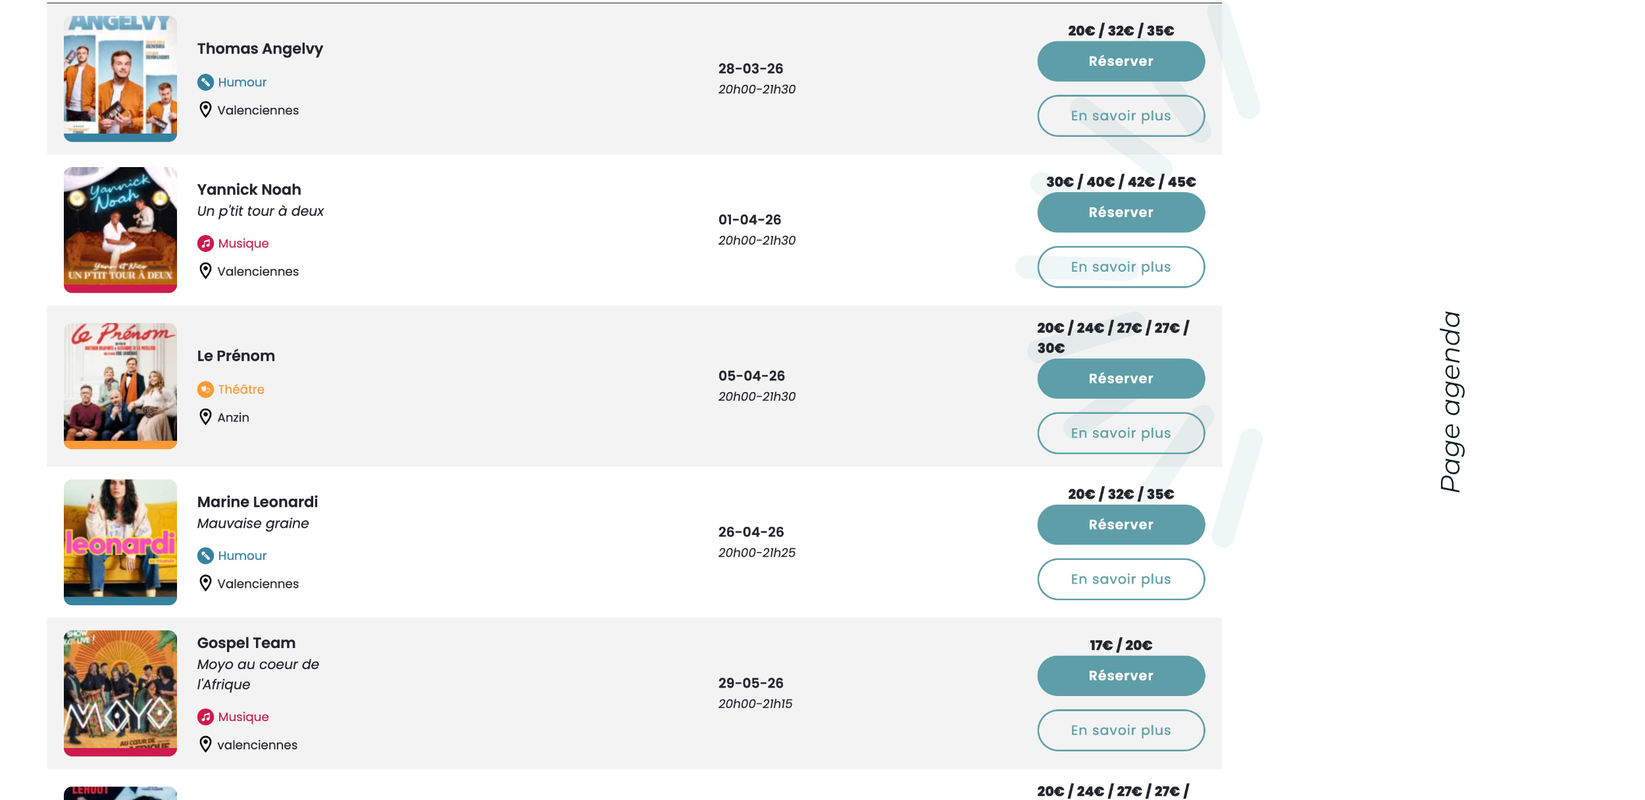The image size is (1645, 800).
Task: Click the Musique icon under Yannick Noah
Action: point(205,243)
